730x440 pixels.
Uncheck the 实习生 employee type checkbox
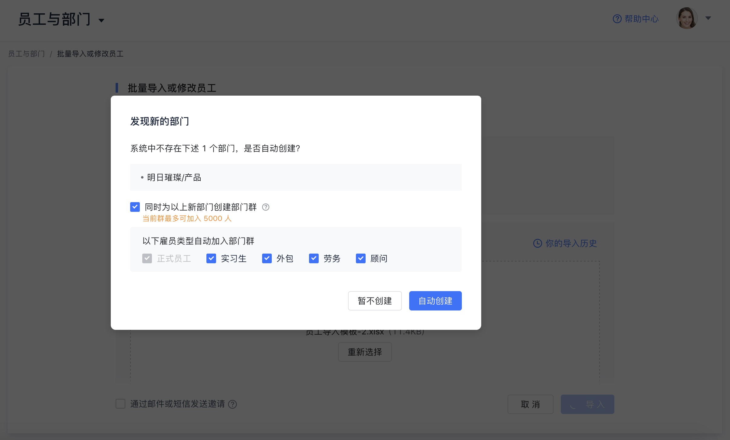[211, 258]
